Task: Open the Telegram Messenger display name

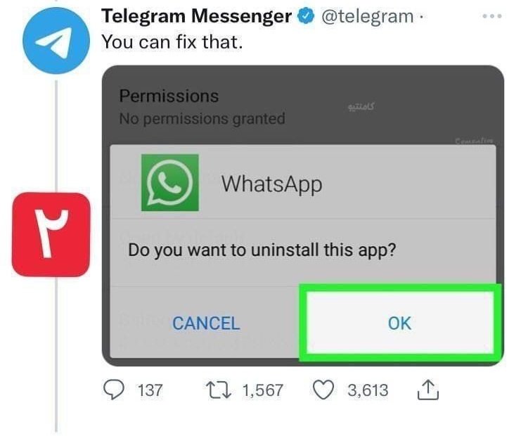Action: pyautogui.click(x=197, y=16)
